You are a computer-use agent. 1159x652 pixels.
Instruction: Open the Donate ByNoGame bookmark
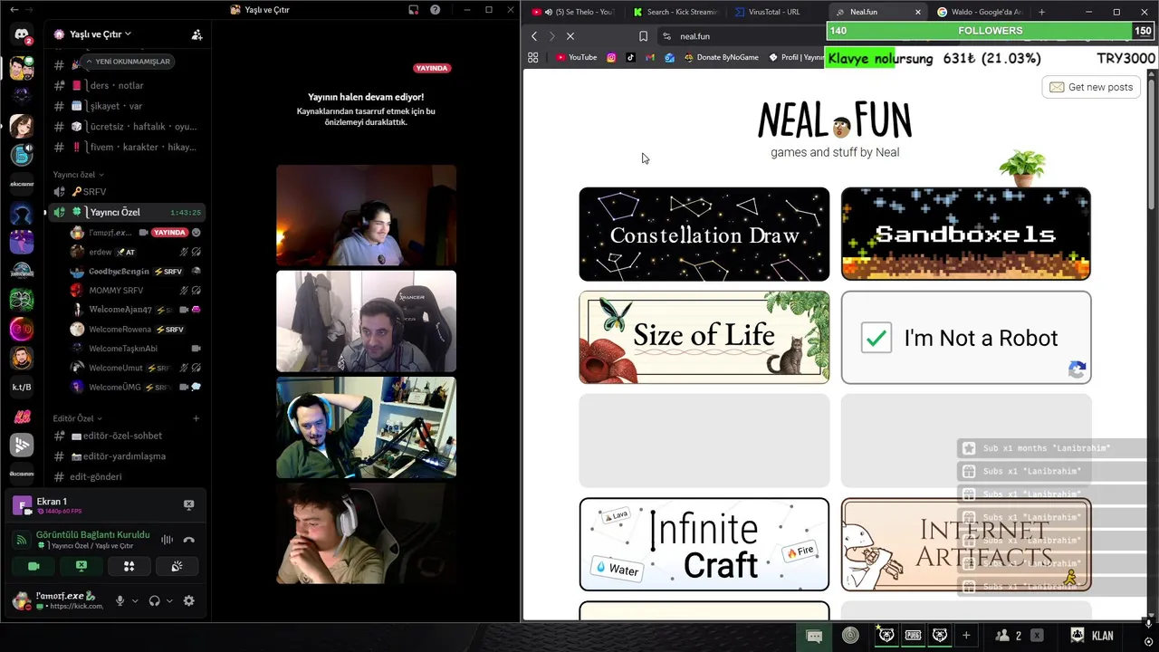(722, 57)
